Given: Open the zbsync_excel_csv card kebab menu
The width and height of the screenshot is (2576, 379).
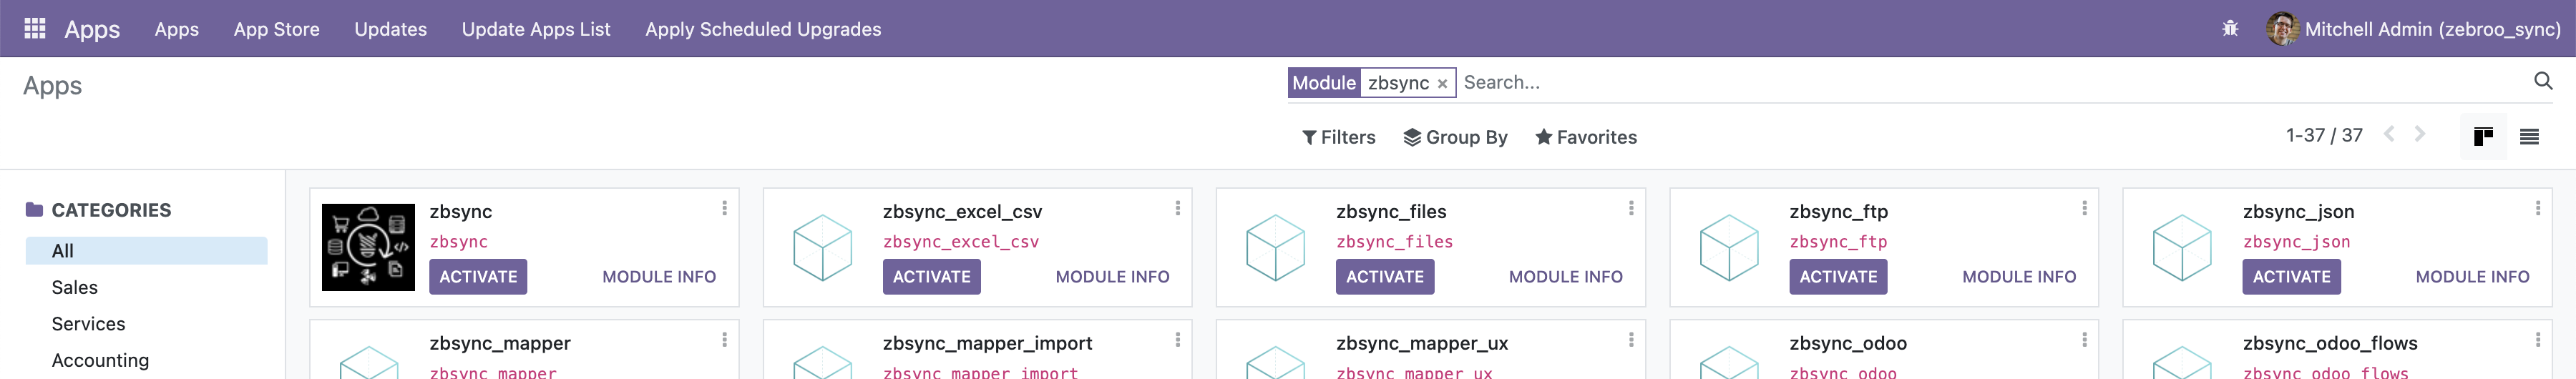Looking at the screenshot, I should coord(1177,208).
